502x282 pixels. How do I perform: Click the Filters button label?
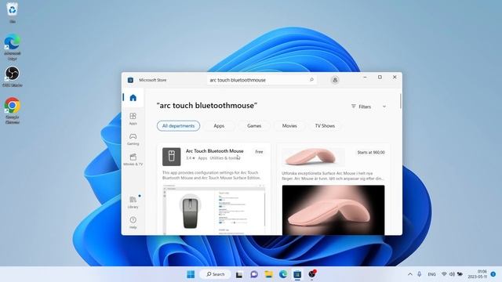coord(361,107)
